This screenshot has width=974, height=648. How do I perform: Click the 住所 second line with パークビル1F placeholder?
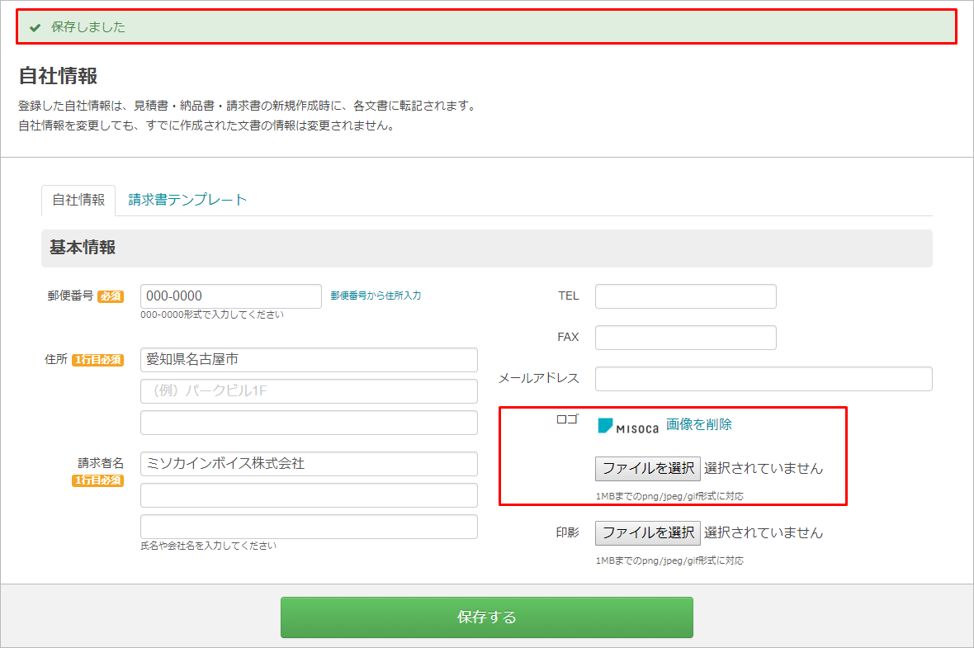(x=309, y=391)
